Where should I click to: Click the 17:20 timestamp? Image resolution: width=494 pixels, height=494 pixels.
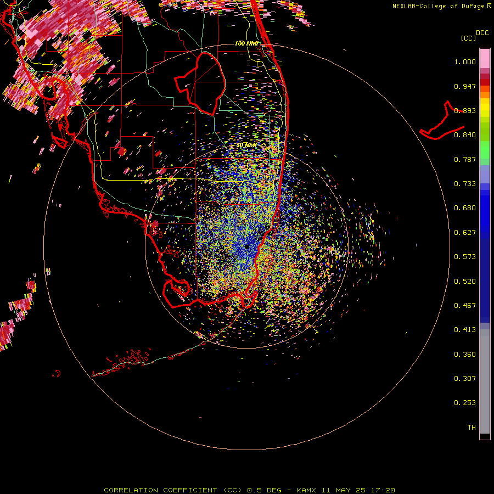coord(383,490)
